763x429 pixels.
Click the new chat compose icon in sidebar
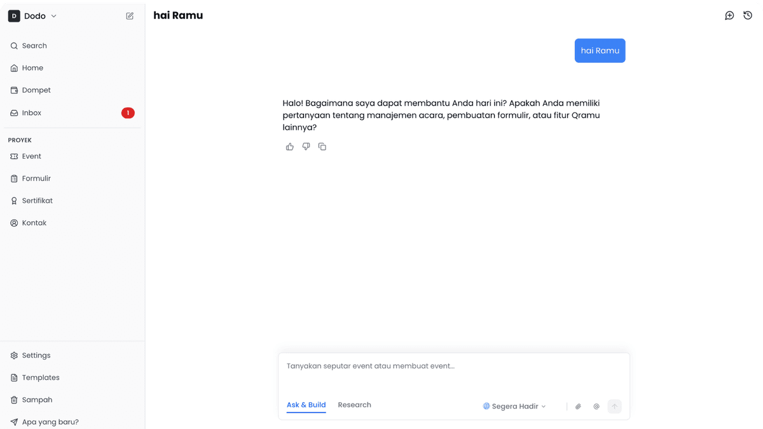coord(130,16)
